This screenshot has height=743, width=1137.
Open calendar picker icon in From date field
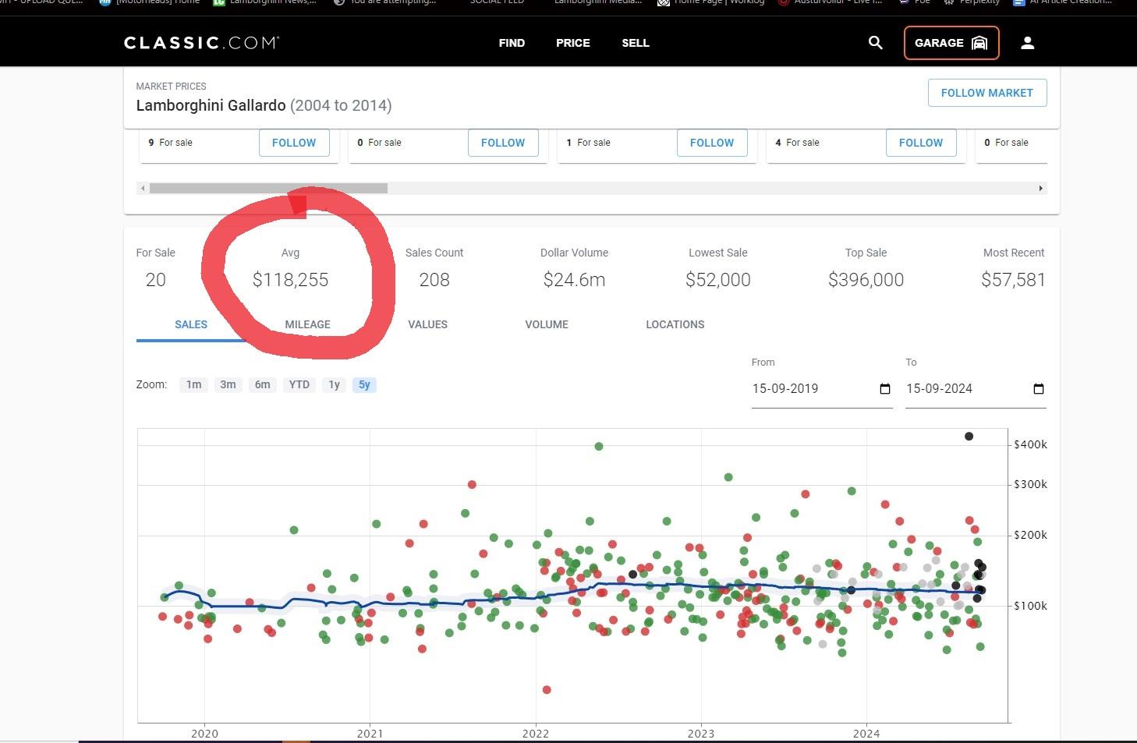pyautogui.click(x=884, y=389)
